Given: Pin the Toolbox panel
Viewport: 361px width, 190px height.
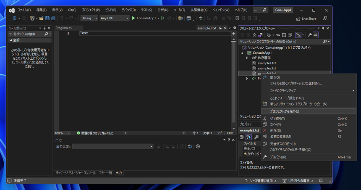Looking at the screenshot, I should click(44, 28).
